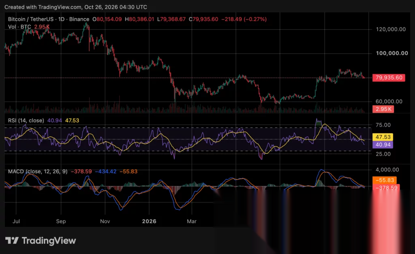Click the MACD −434.42 blue legend value
Viewport: 415px width, 254px height.
tap(106, 171)
